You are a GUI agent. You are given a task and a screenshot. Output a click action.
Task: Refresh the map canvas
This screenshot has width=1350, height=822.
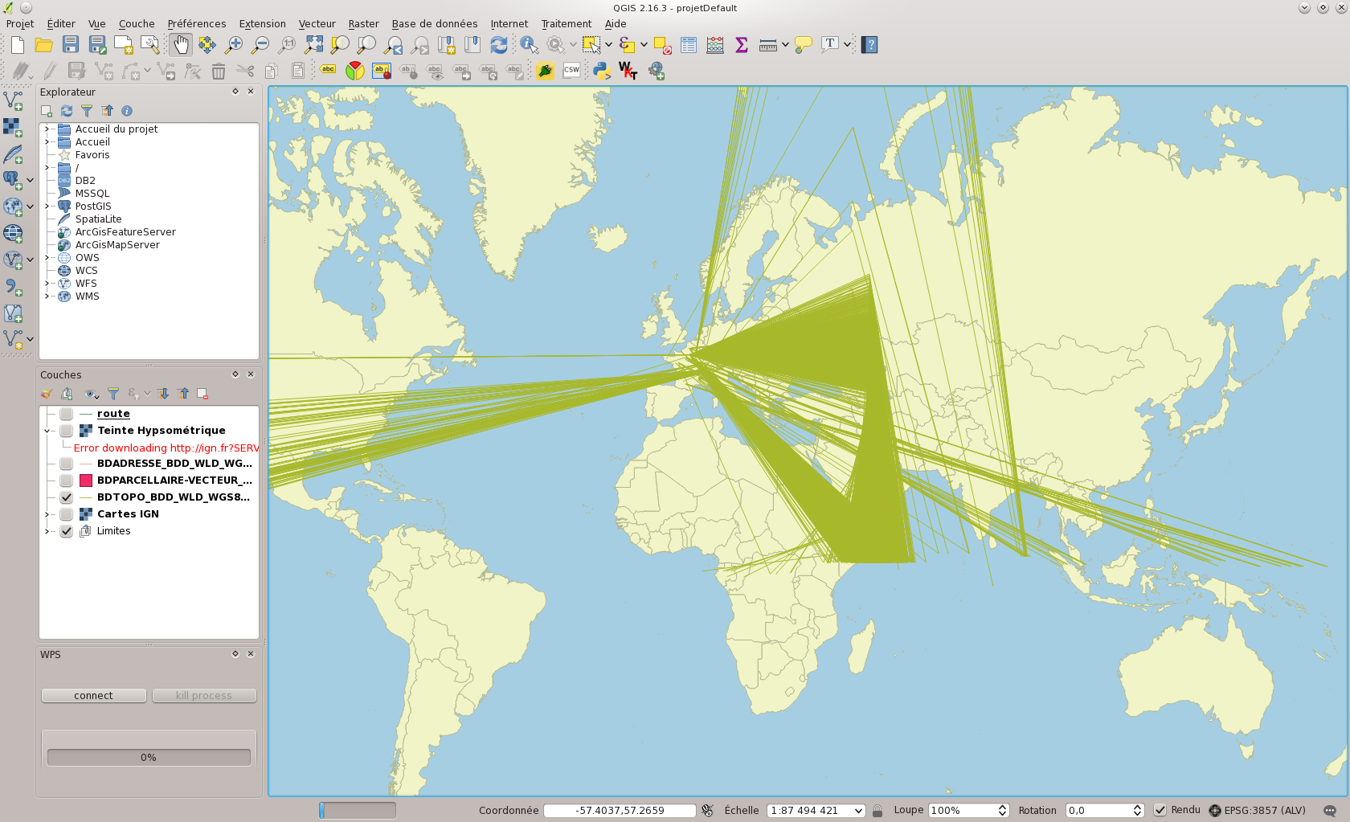click(x=499, y=45)
